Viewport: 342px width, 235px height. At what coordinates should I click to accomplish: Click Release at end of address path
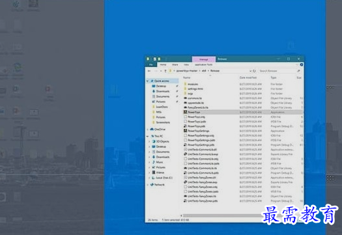(215, 71)
